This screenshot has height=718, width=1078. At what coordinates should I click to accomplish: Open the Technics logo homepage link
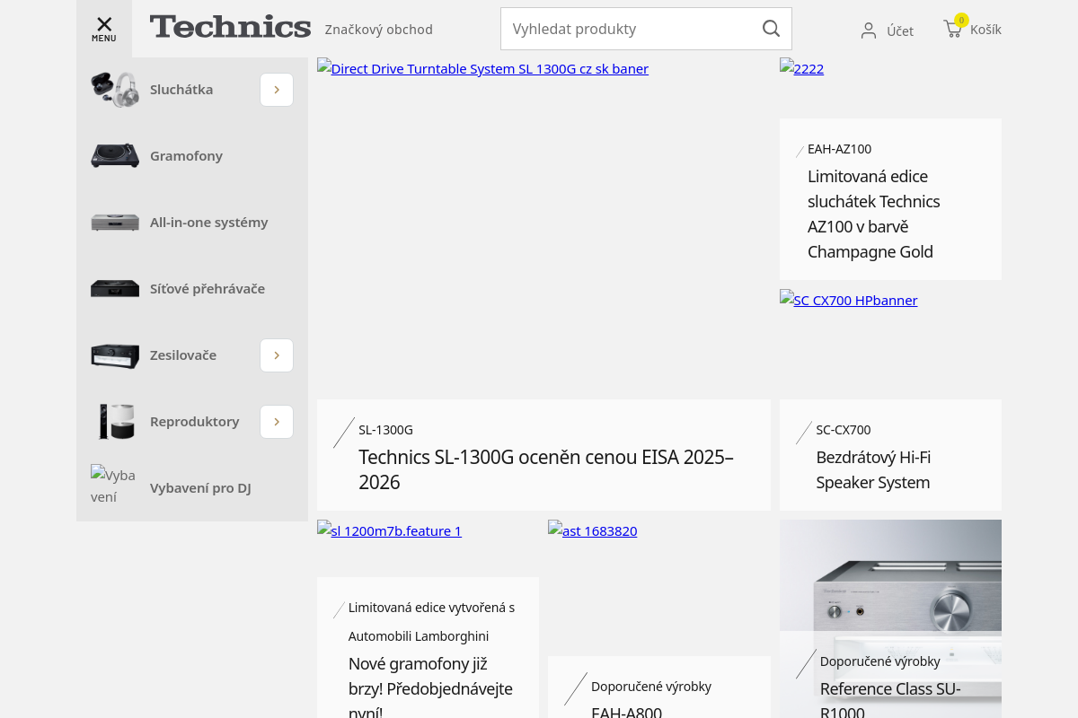230,27
